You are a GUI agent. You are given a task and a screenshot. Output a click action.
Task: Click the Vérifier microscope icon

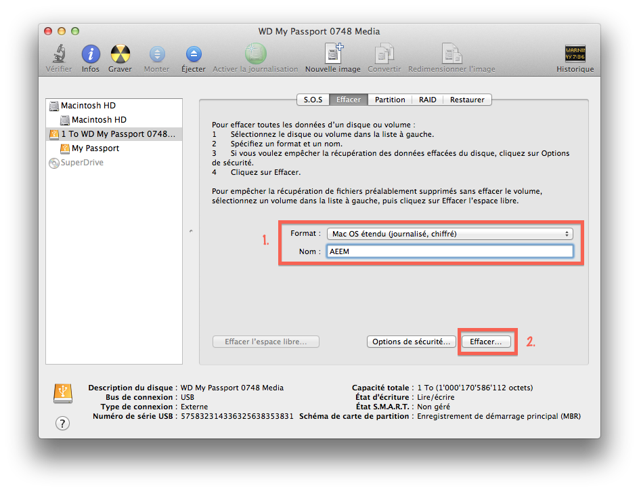click(59, 55)
